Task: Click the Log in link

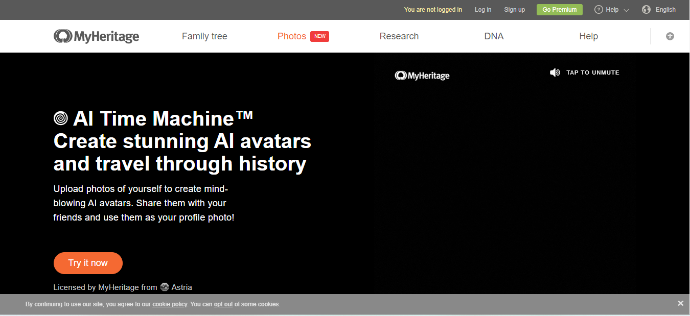Action: coord(483,10)
